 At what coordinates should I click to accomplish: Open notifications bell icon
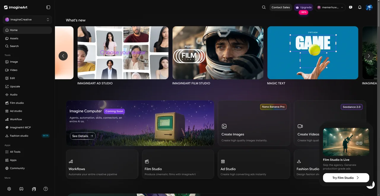(360, 7)
